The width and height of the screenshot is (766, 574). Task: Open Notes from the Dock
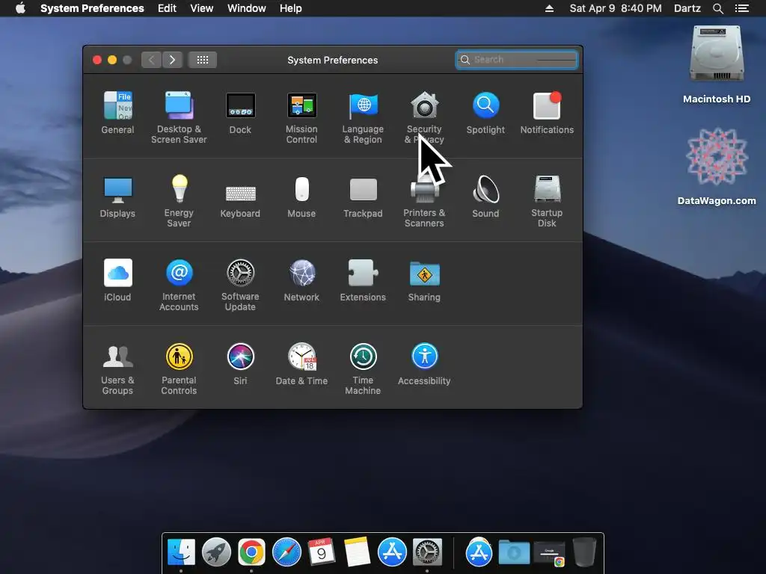tap(357, 552)
